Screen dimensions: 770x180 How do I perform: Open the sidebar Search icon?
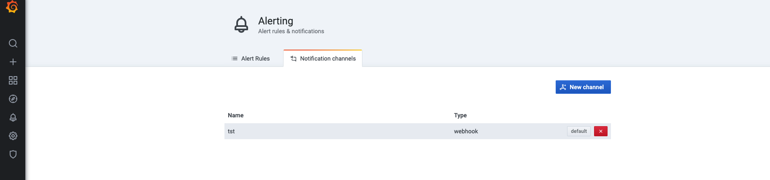(x=13, y=43)
